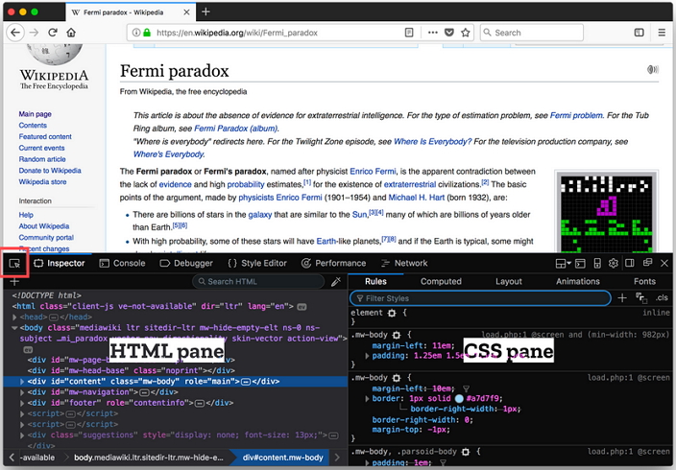Open the #a7d7f9 color swatch picker
The height and width of the screenshot is (470, 676).
click(459, 398)
